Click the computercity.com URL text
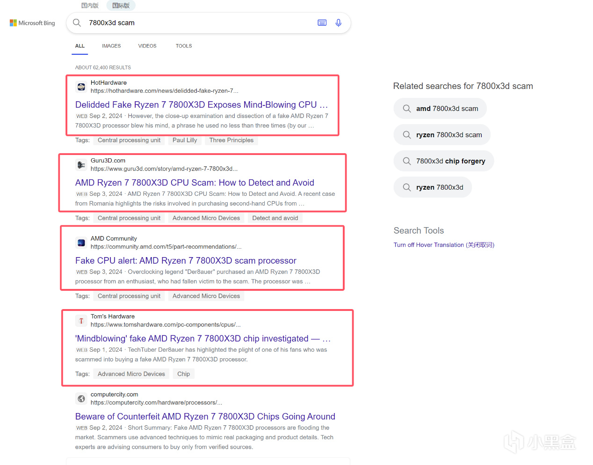593x465 pixels. (x=156, y=403)
